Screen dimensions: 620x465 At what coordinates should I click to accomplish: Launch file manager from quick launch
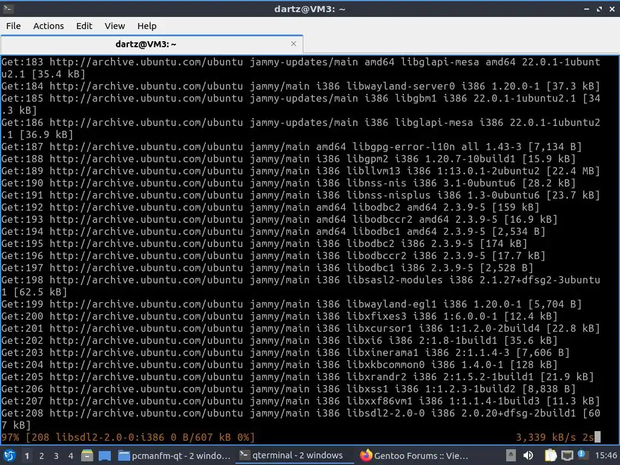click(x=87, y=455)
